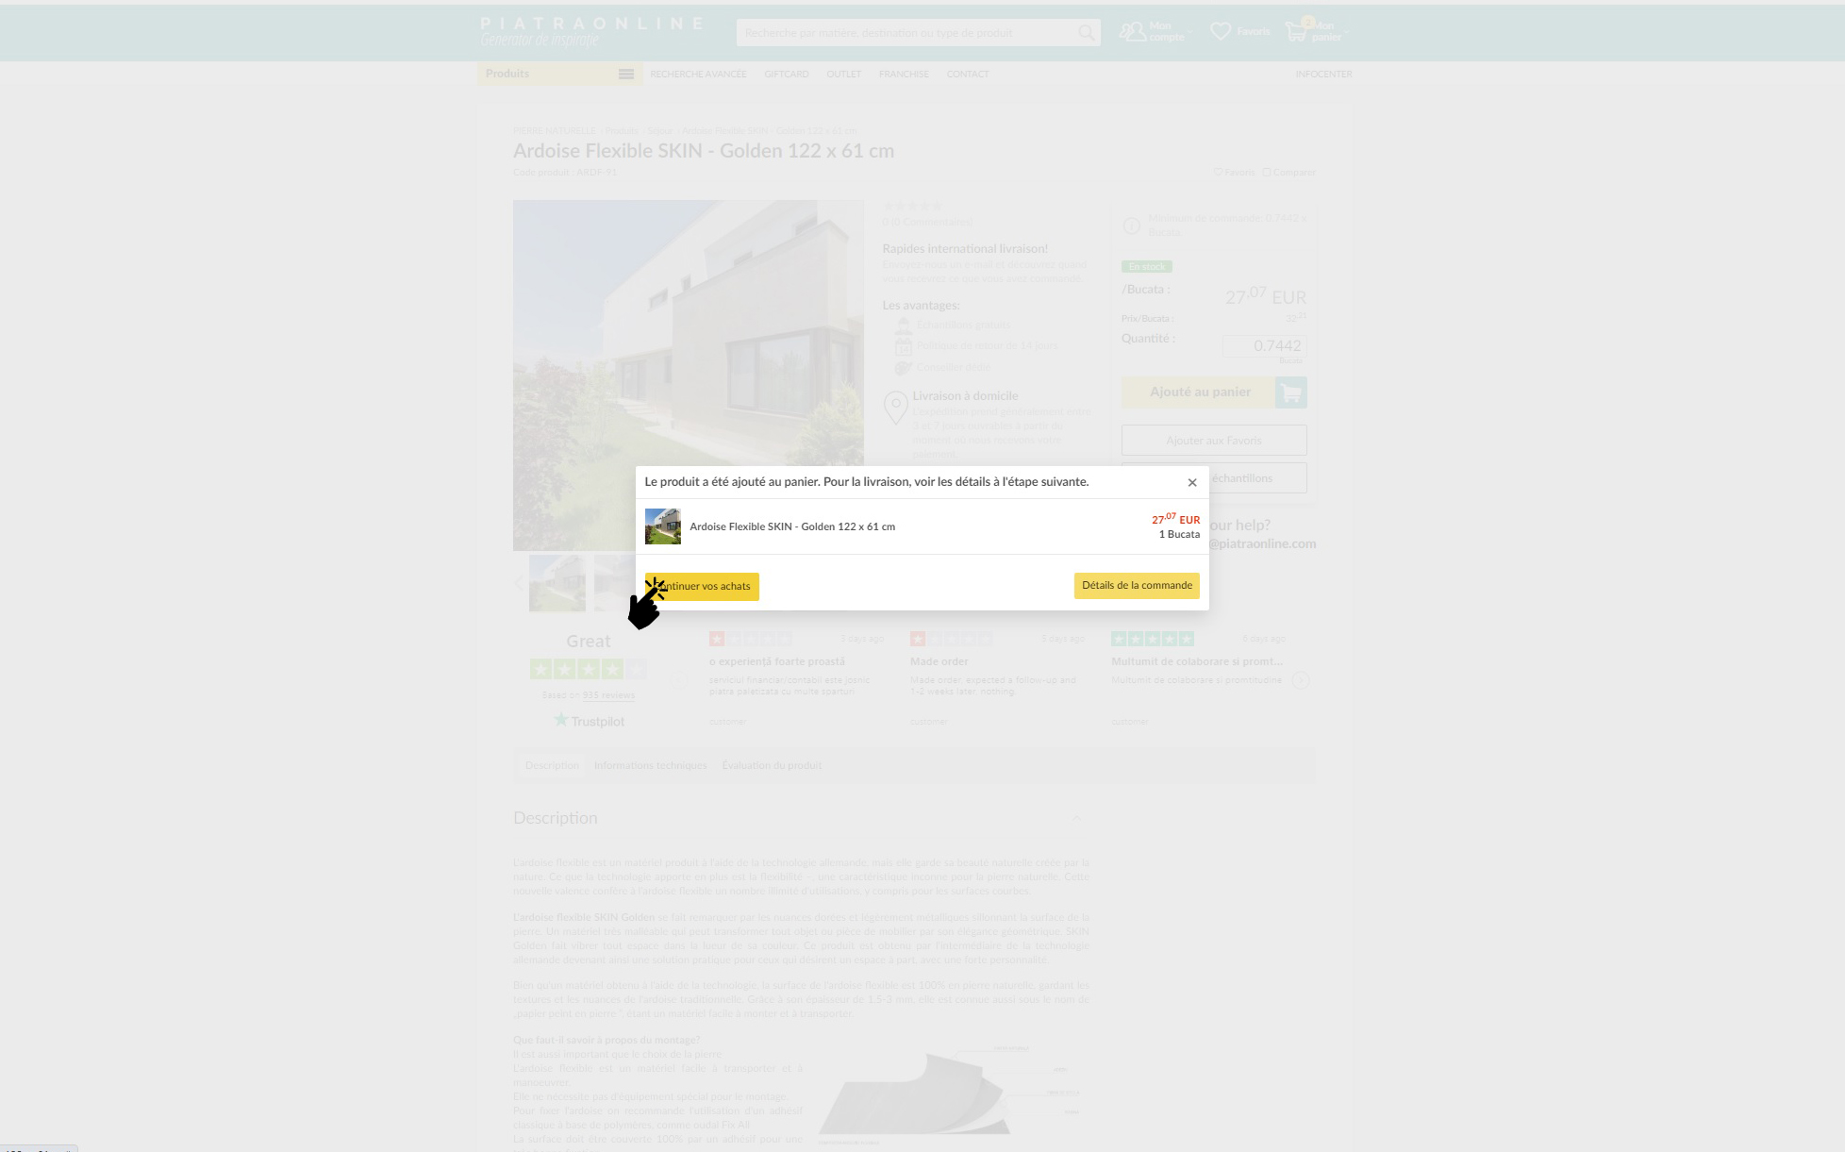Screen dimensions: 1845x1152
Task: Click the blue cart icon beside 'Ajouté au panier'
Action: point(1291,392)
